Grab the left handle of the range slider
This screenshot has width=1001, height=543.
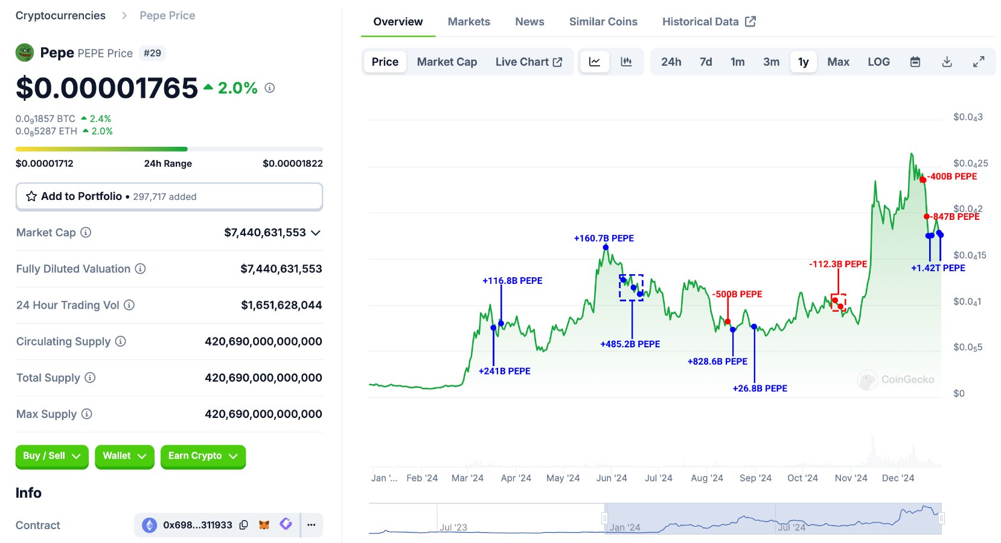click(x=604, y=518)
